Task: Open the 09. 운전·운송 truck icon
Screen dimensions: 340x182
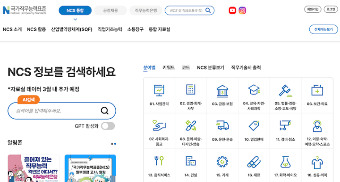Action: [x=222, y=125]
